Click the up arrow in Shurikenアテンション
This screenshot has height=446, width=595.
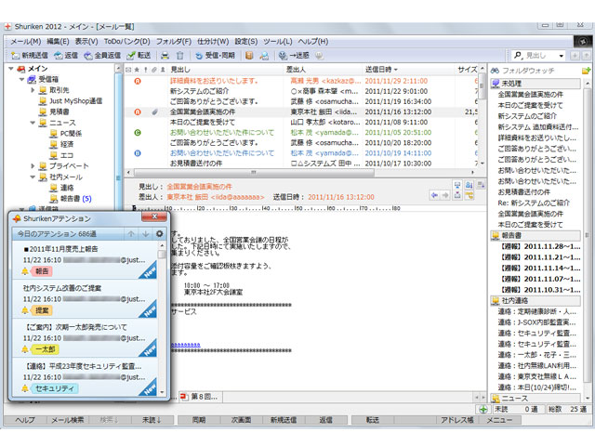[x=131, y=233]
